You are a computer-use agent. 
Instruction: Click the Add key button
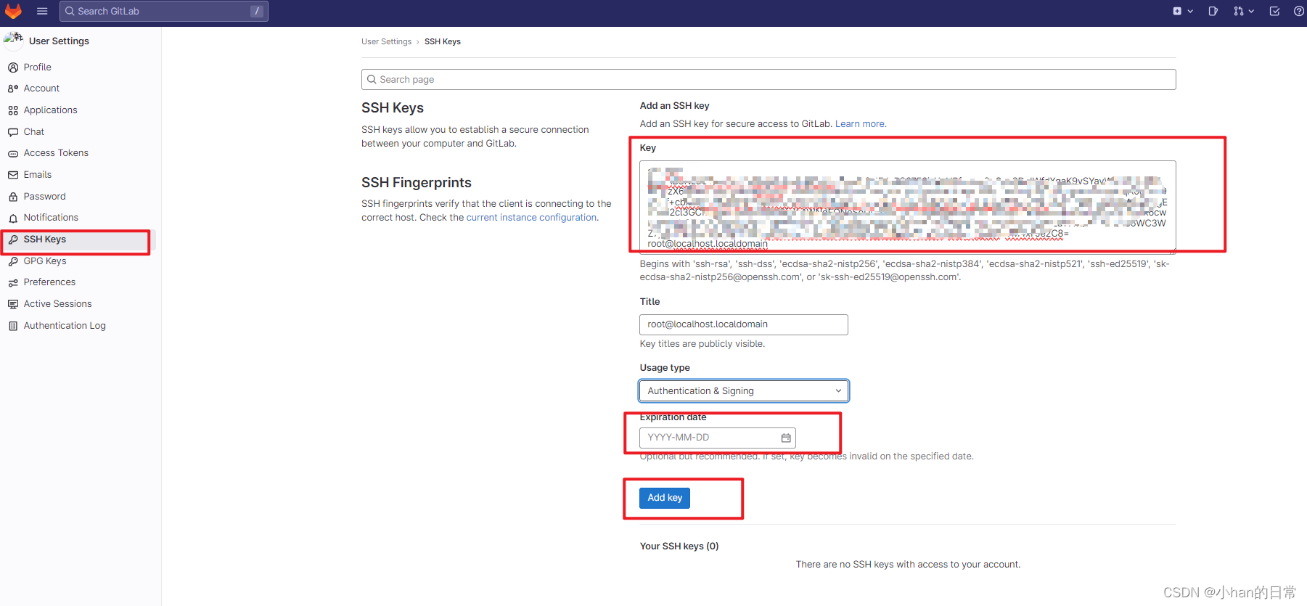(664, 498)
